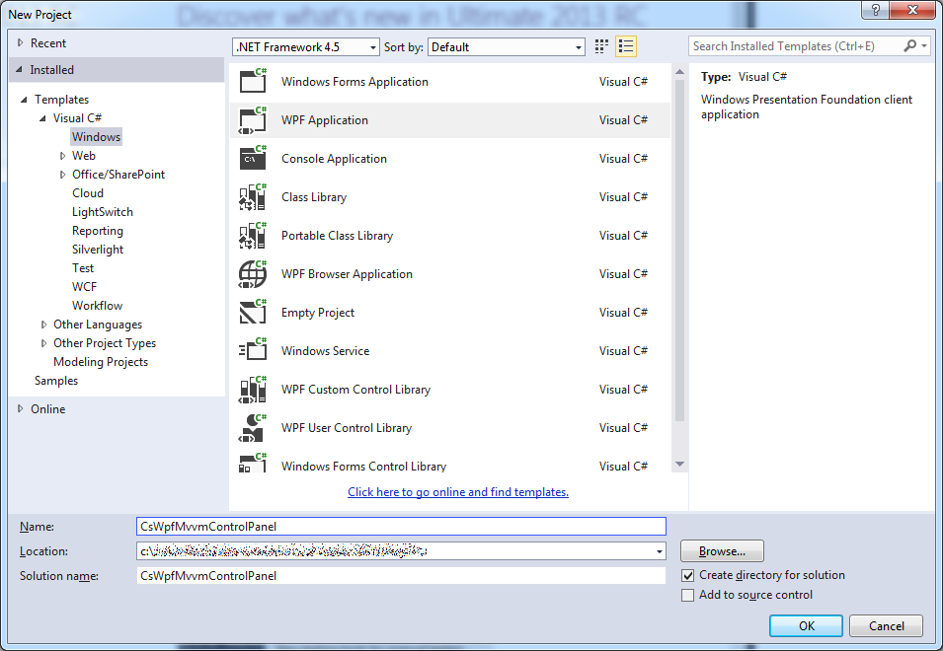Click the project Name input field
The width and height of the screenshot is (943, 651).
tap(401, 527)
